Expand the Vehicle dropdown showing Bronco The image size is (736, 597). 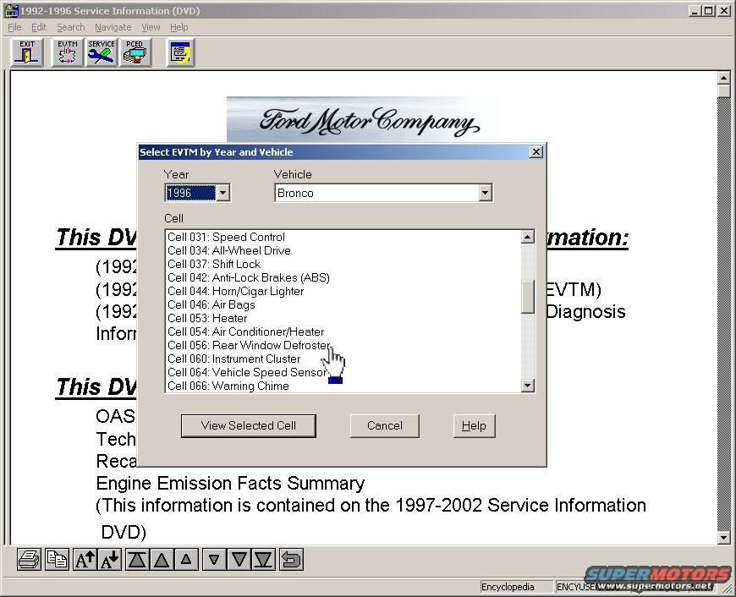(485, 193)
